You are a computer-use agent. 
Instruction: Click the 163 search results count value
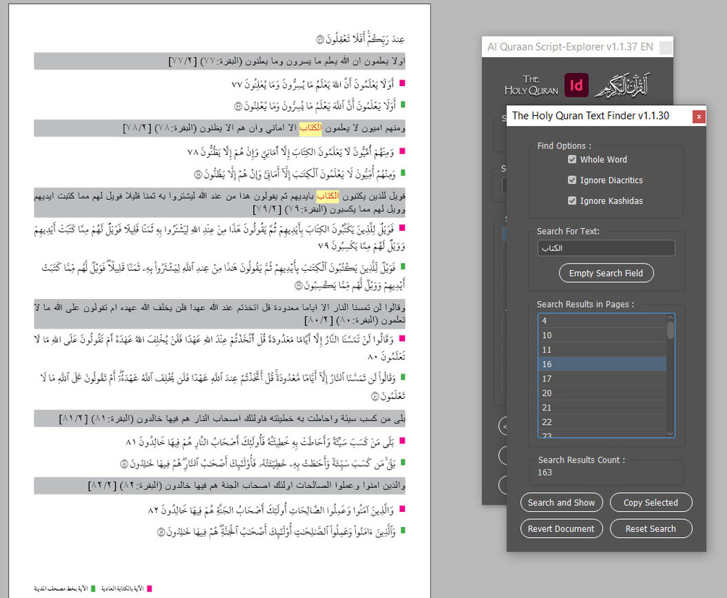click(545, 472)
